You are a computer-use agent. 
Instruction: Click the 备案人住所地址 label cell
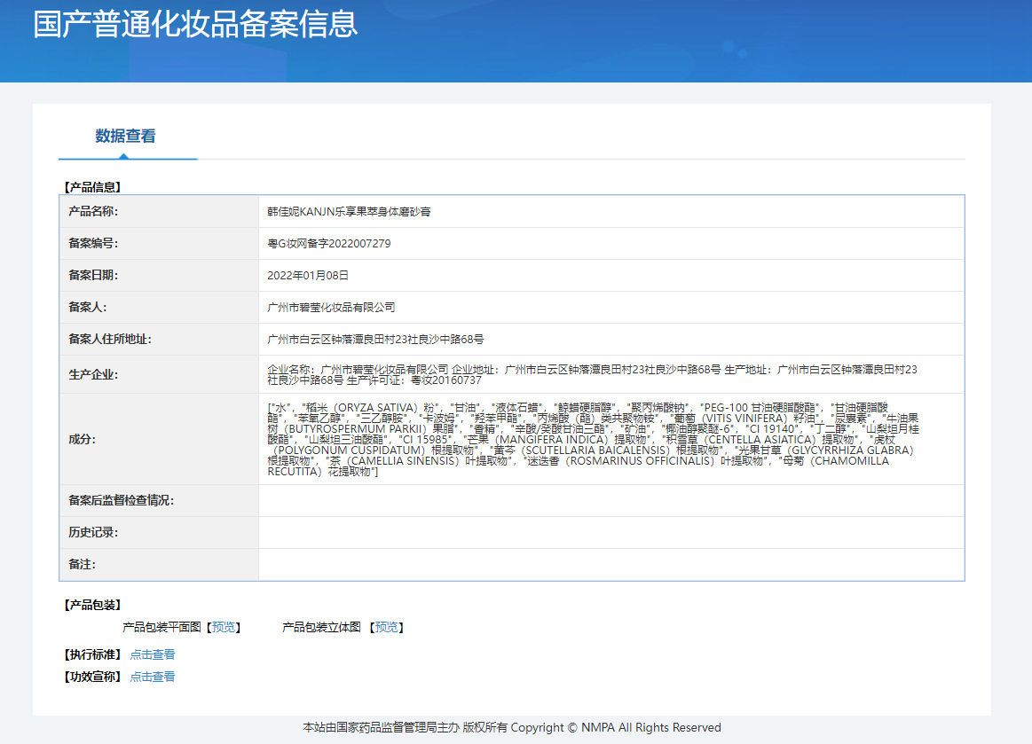click(x=159, y=340)
